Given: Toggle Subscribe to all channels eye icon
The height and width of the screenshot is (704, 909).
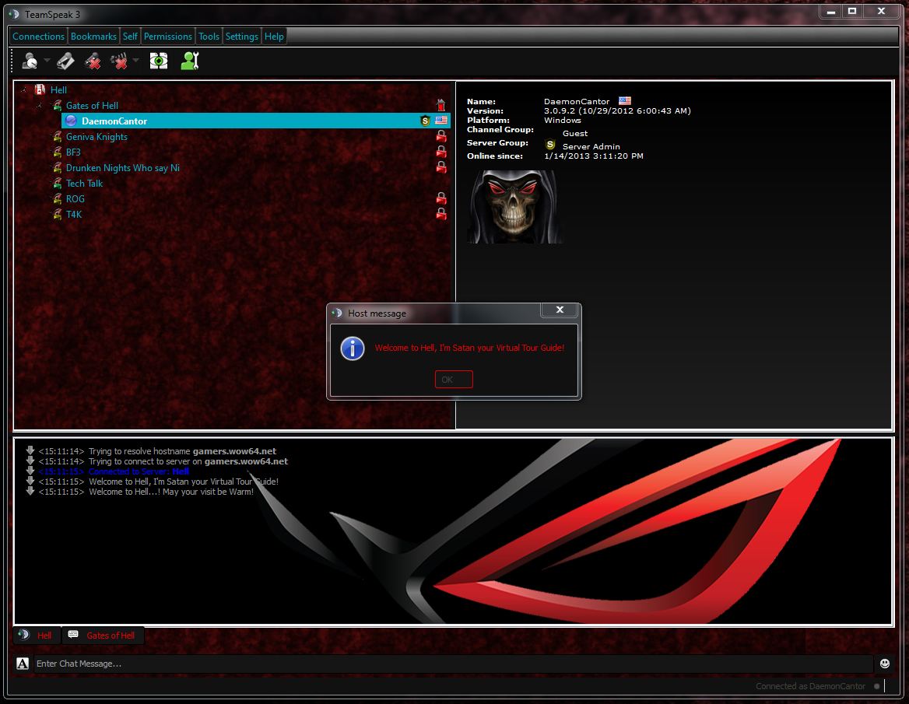Looking at the screenshot, I should click(x=158, y=61).
